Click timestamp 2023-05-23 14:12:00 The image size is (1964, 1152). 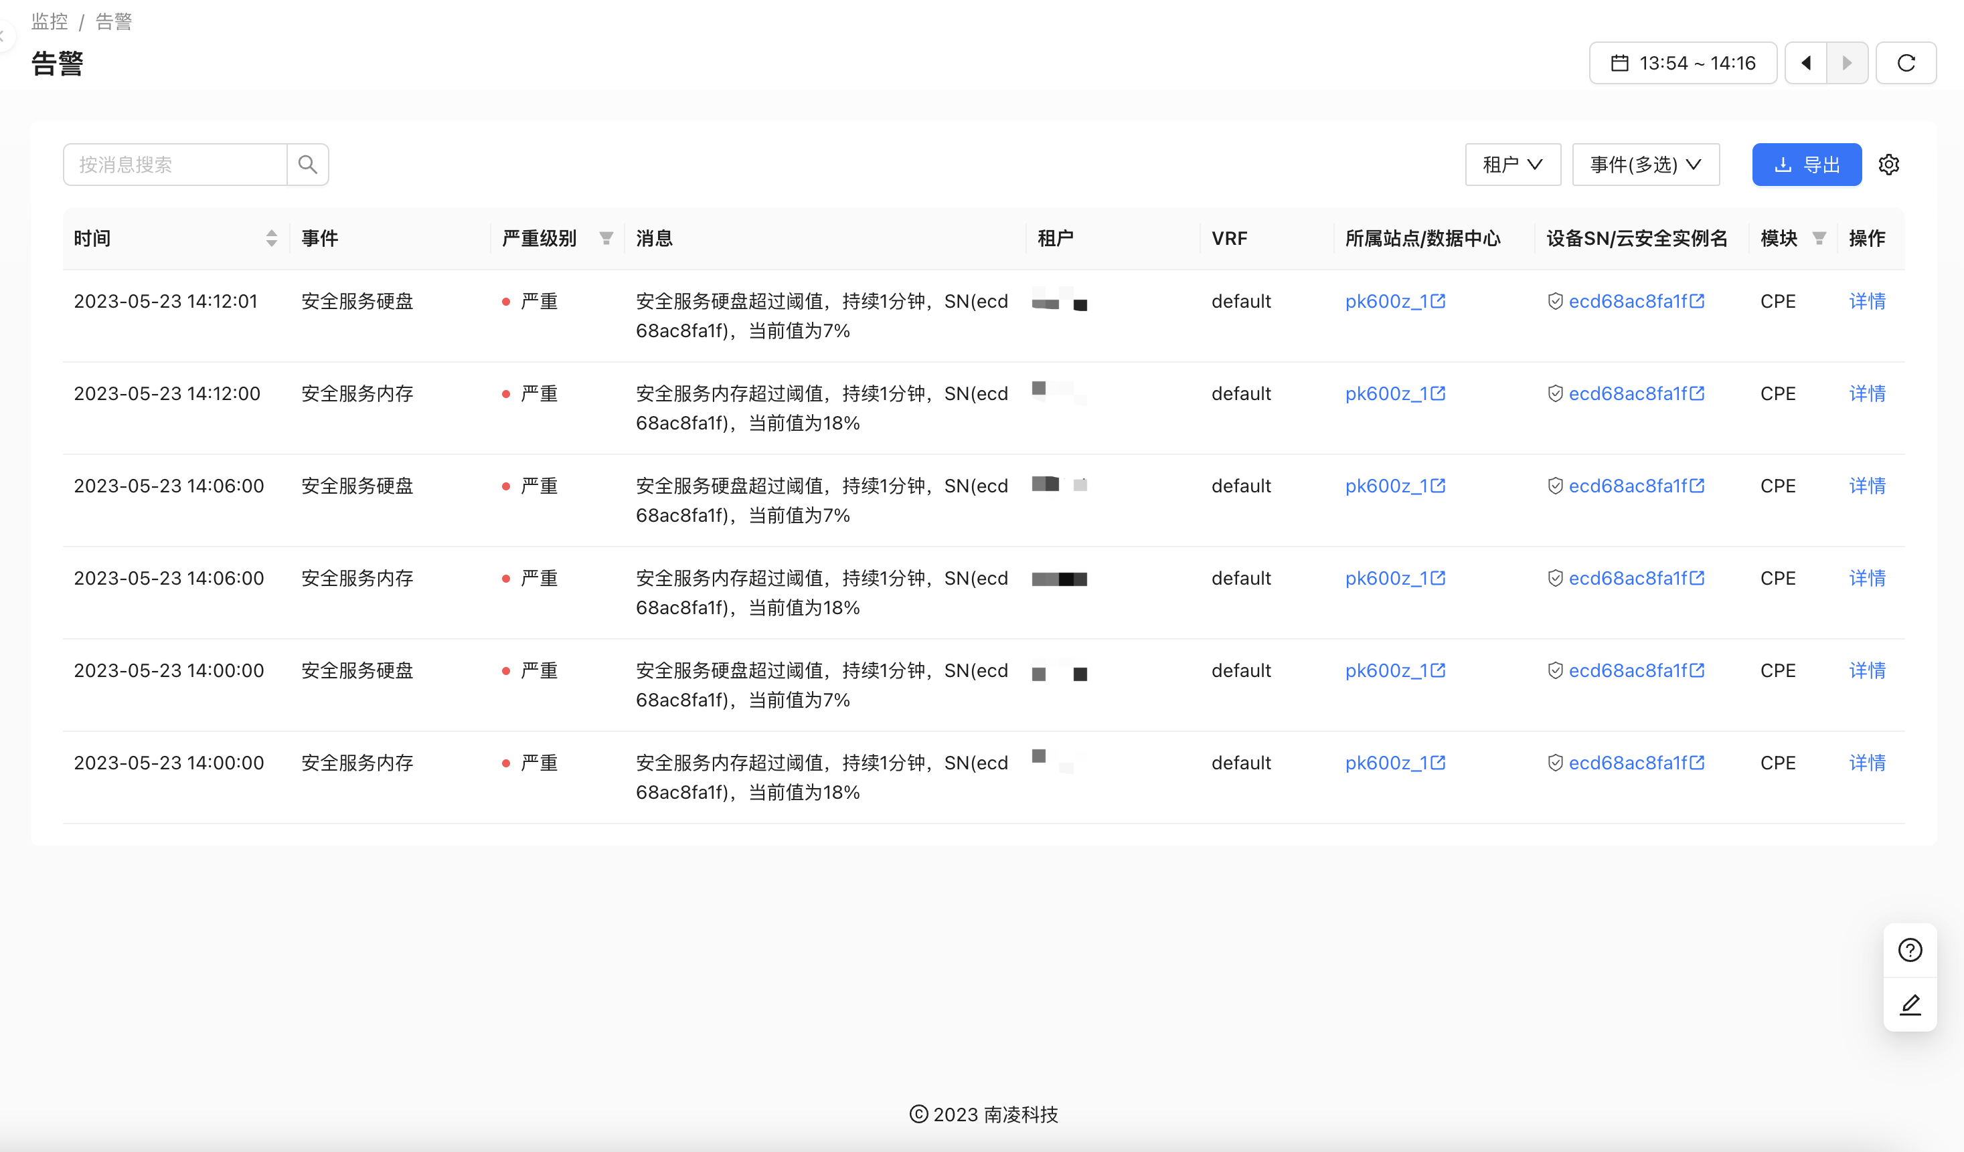[167, 393]
